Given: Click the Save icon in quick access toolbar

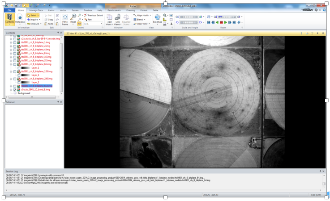Looking at the screenshot, I should pos(16,5).
